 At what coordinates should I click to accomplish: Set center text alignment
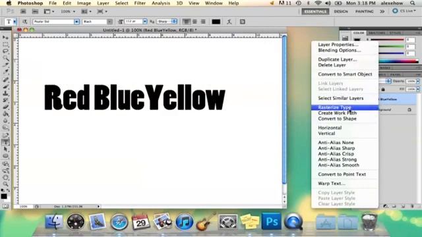coord(195,22)
